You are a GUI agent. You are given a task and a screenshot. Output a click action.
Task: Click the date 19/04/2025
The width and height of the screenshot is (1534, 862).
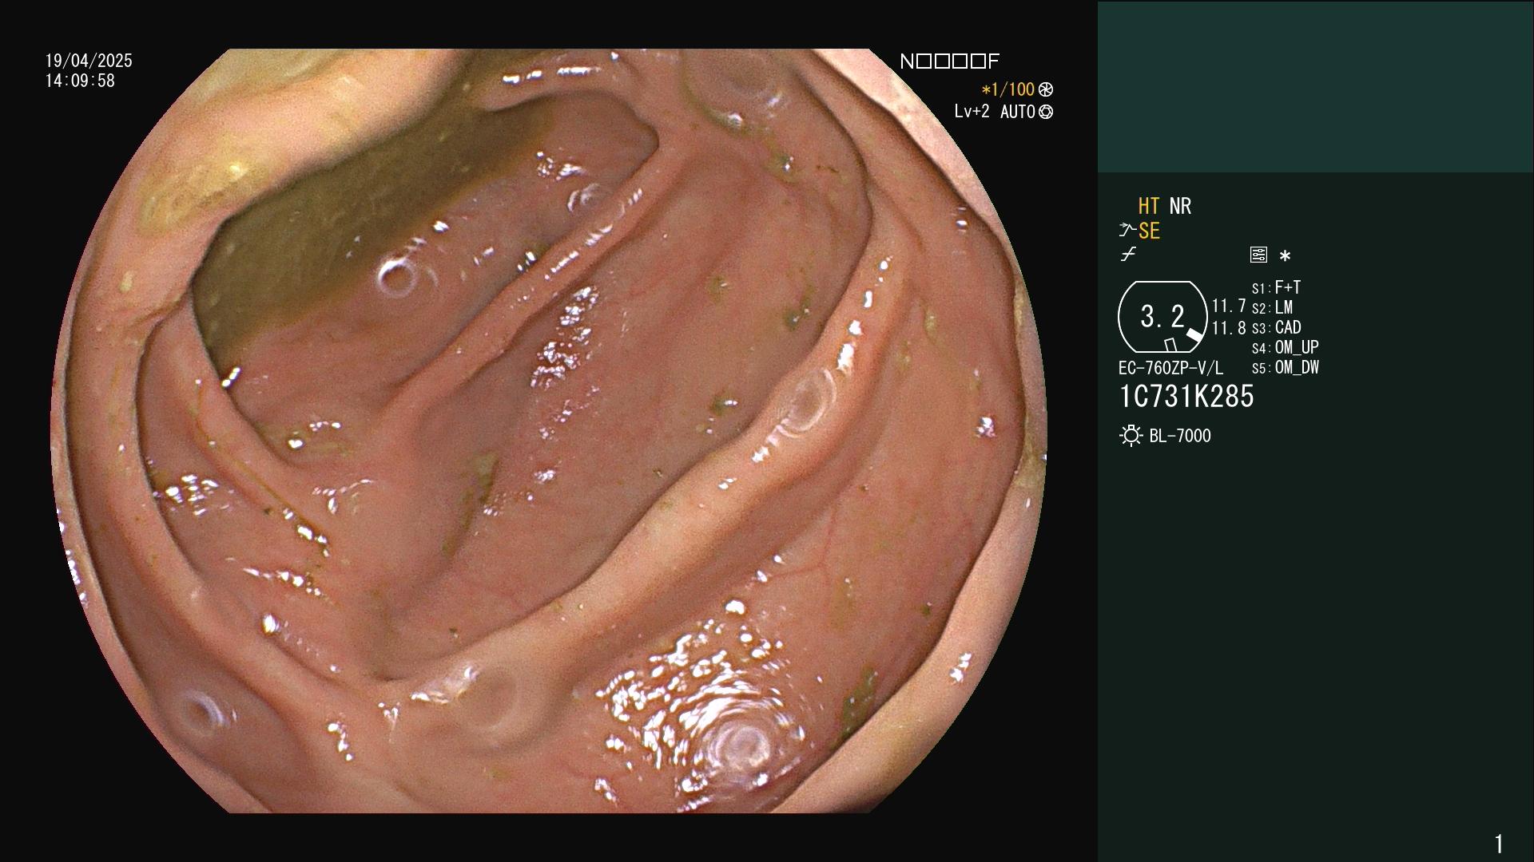(x=89, y=61)
